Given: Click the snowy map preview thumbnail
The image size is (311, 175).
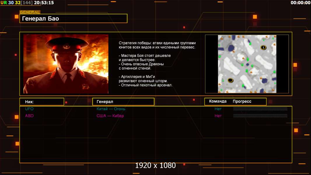Looking at the screenshot, I should click(x=247, y=64).
